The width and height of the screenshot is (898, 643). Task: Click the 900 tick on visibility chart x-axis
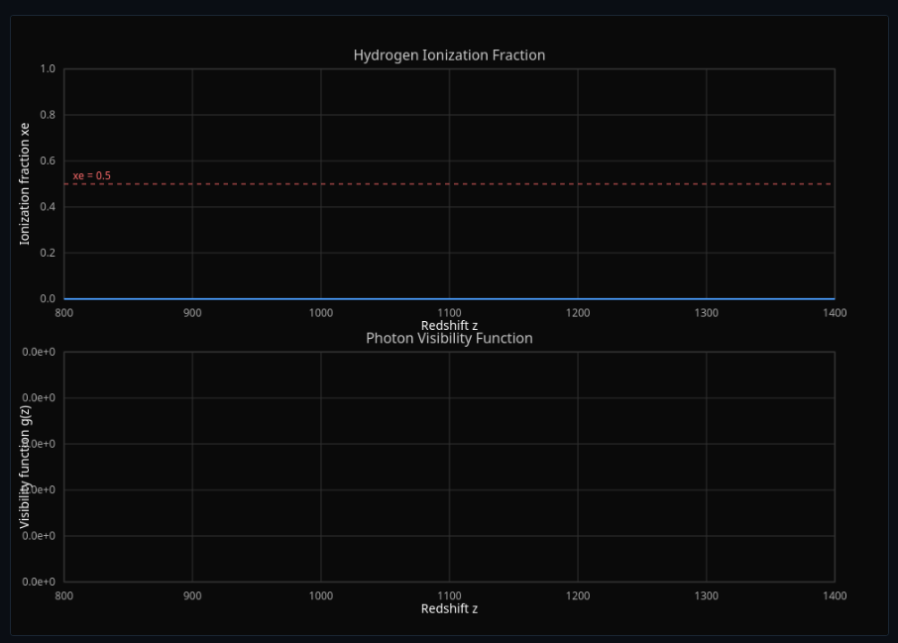[x=192, y=595]
